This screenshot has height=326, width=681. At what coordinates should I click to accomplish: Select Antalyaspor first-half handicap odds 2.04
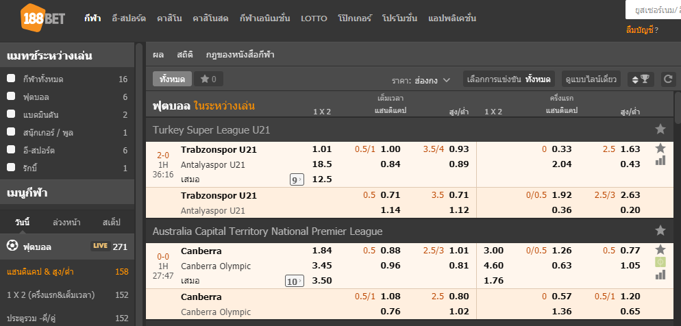[562, 164]
